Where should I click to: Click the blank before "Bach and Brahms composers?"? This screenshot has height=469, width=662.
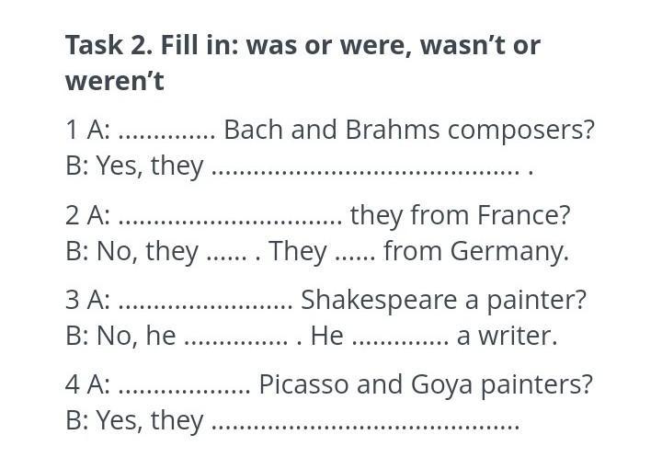tap(166, 138)
